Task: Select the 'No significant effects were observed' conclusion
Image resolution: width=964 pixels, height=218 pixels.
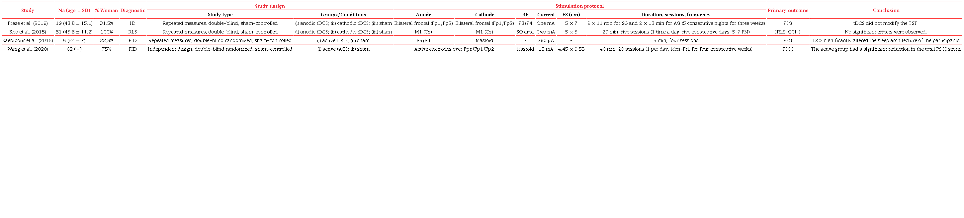Action: coord(885,32)
